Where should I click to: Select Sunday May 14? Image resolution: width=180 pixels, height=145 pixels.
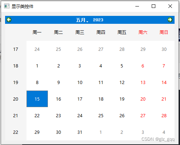(x=164, y=82)
